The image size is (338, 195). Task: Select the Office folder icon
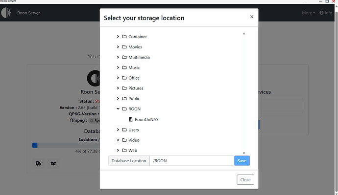pos(124,78)
